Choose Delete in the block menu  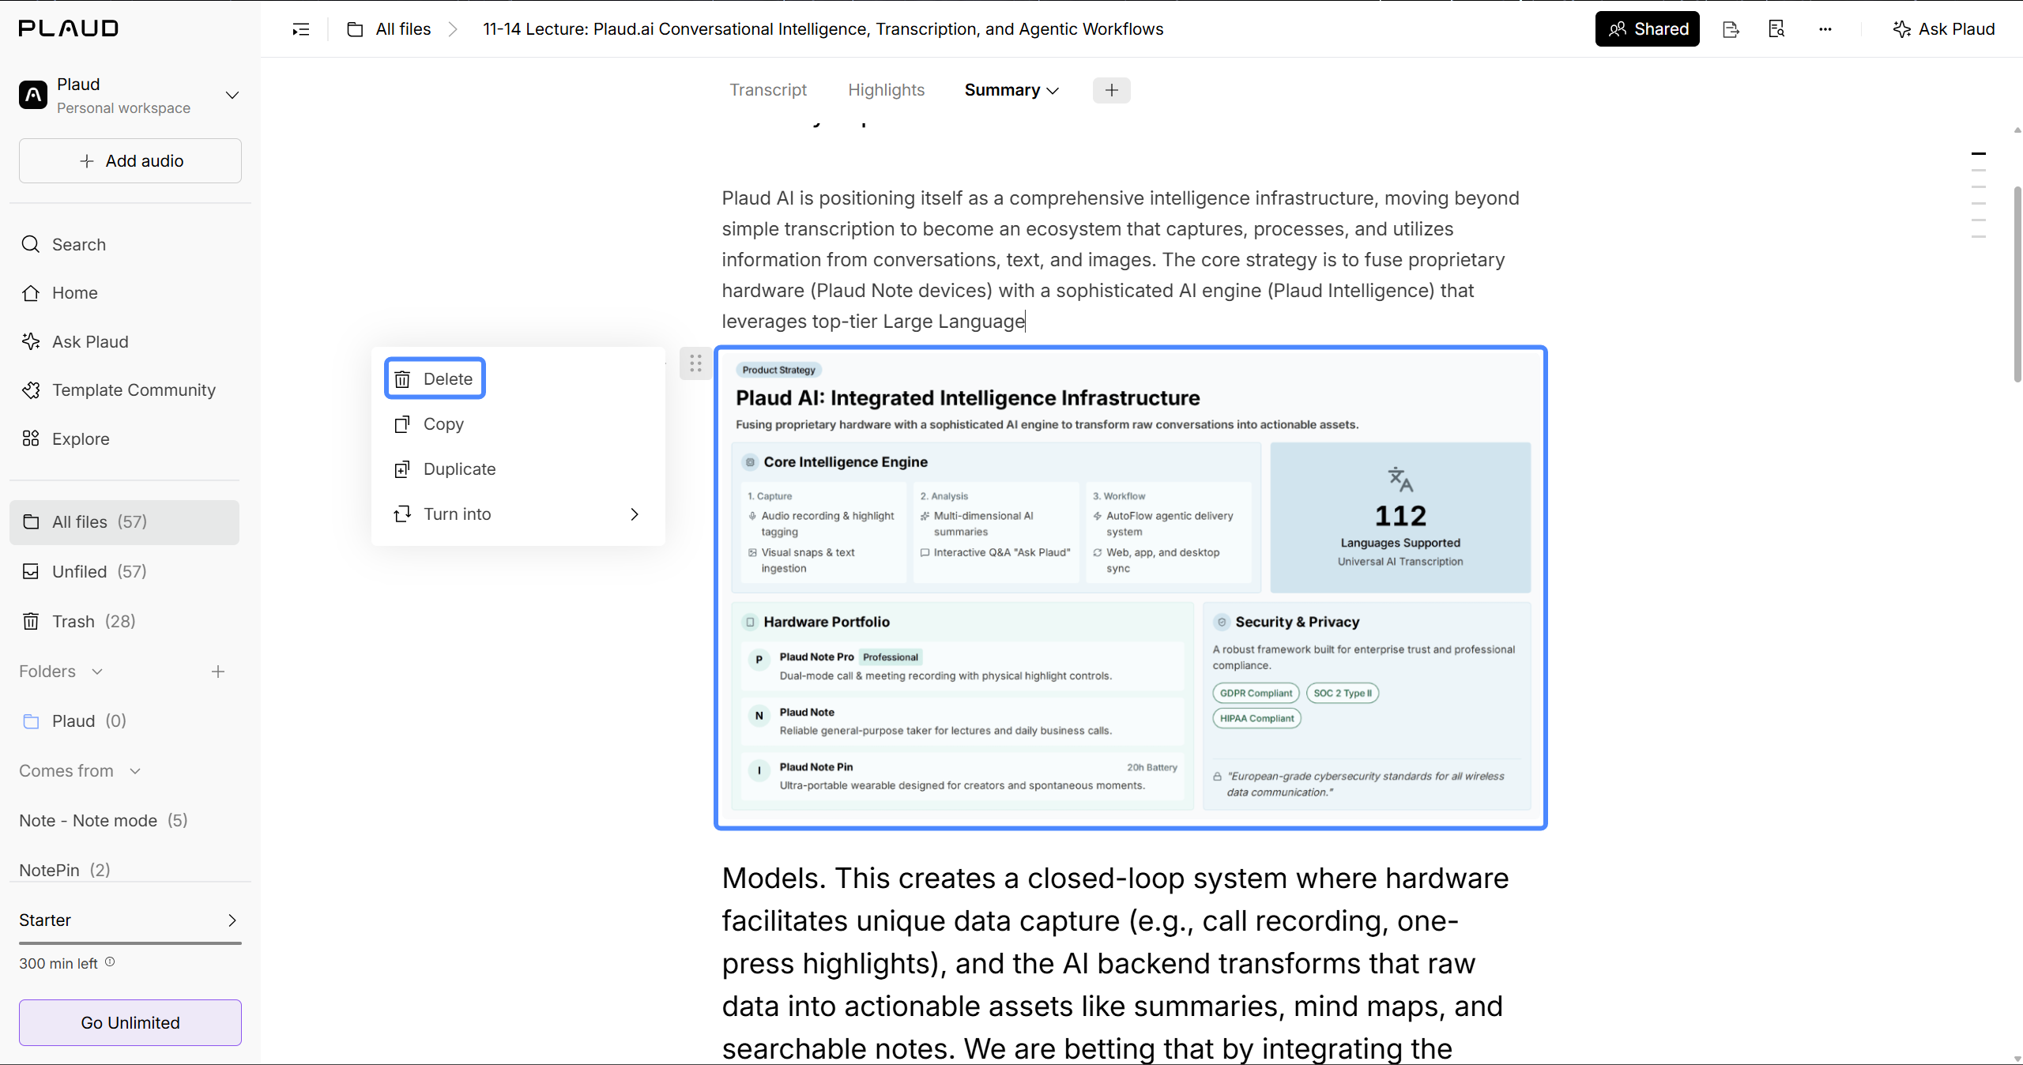435,379
